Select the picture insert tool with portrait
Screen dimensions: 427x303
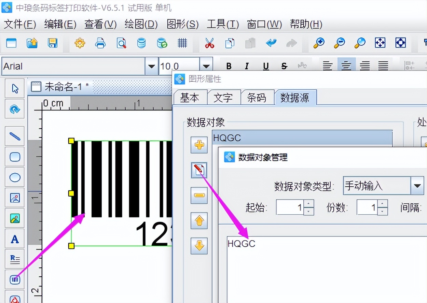(15, 198)
